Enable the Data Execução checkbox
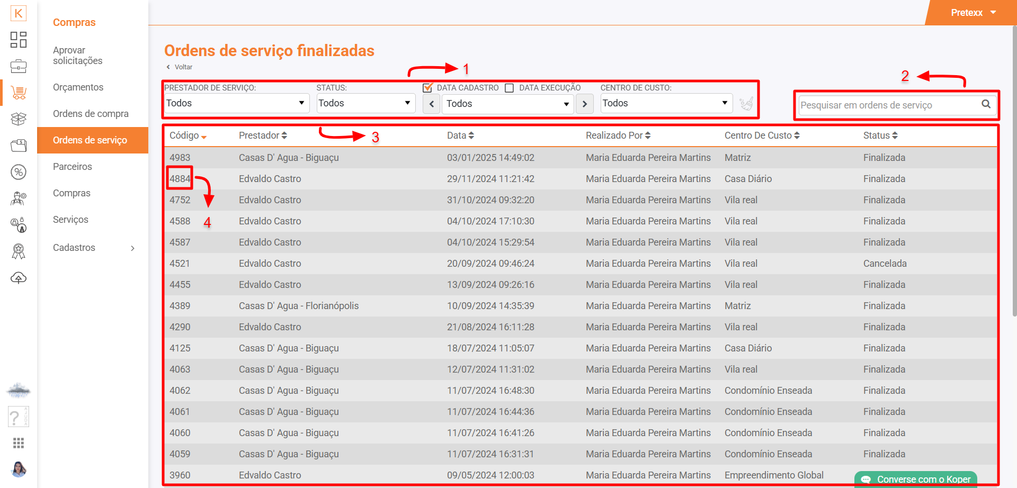This screenshot has height=488, width=1017. [510, 88]
